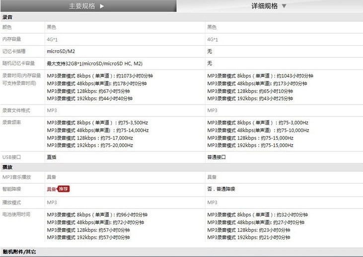The image size is (363, 257).
Task: Click the 录音频率 row label
Action: pyautogui.click(x=11, y=122)
